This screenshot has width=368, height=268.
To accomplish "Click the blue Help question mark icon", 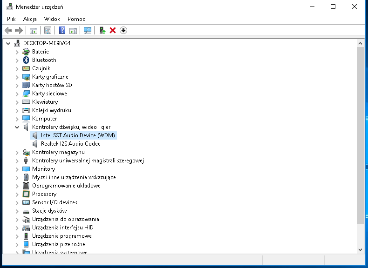I will click(x=62, y=30).
